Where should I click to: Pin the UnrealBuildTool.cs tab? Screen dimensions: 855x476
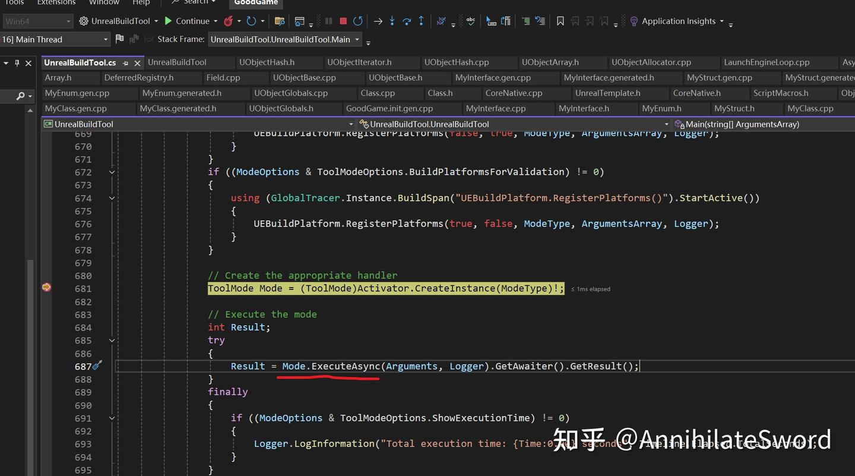click(125, 62)
